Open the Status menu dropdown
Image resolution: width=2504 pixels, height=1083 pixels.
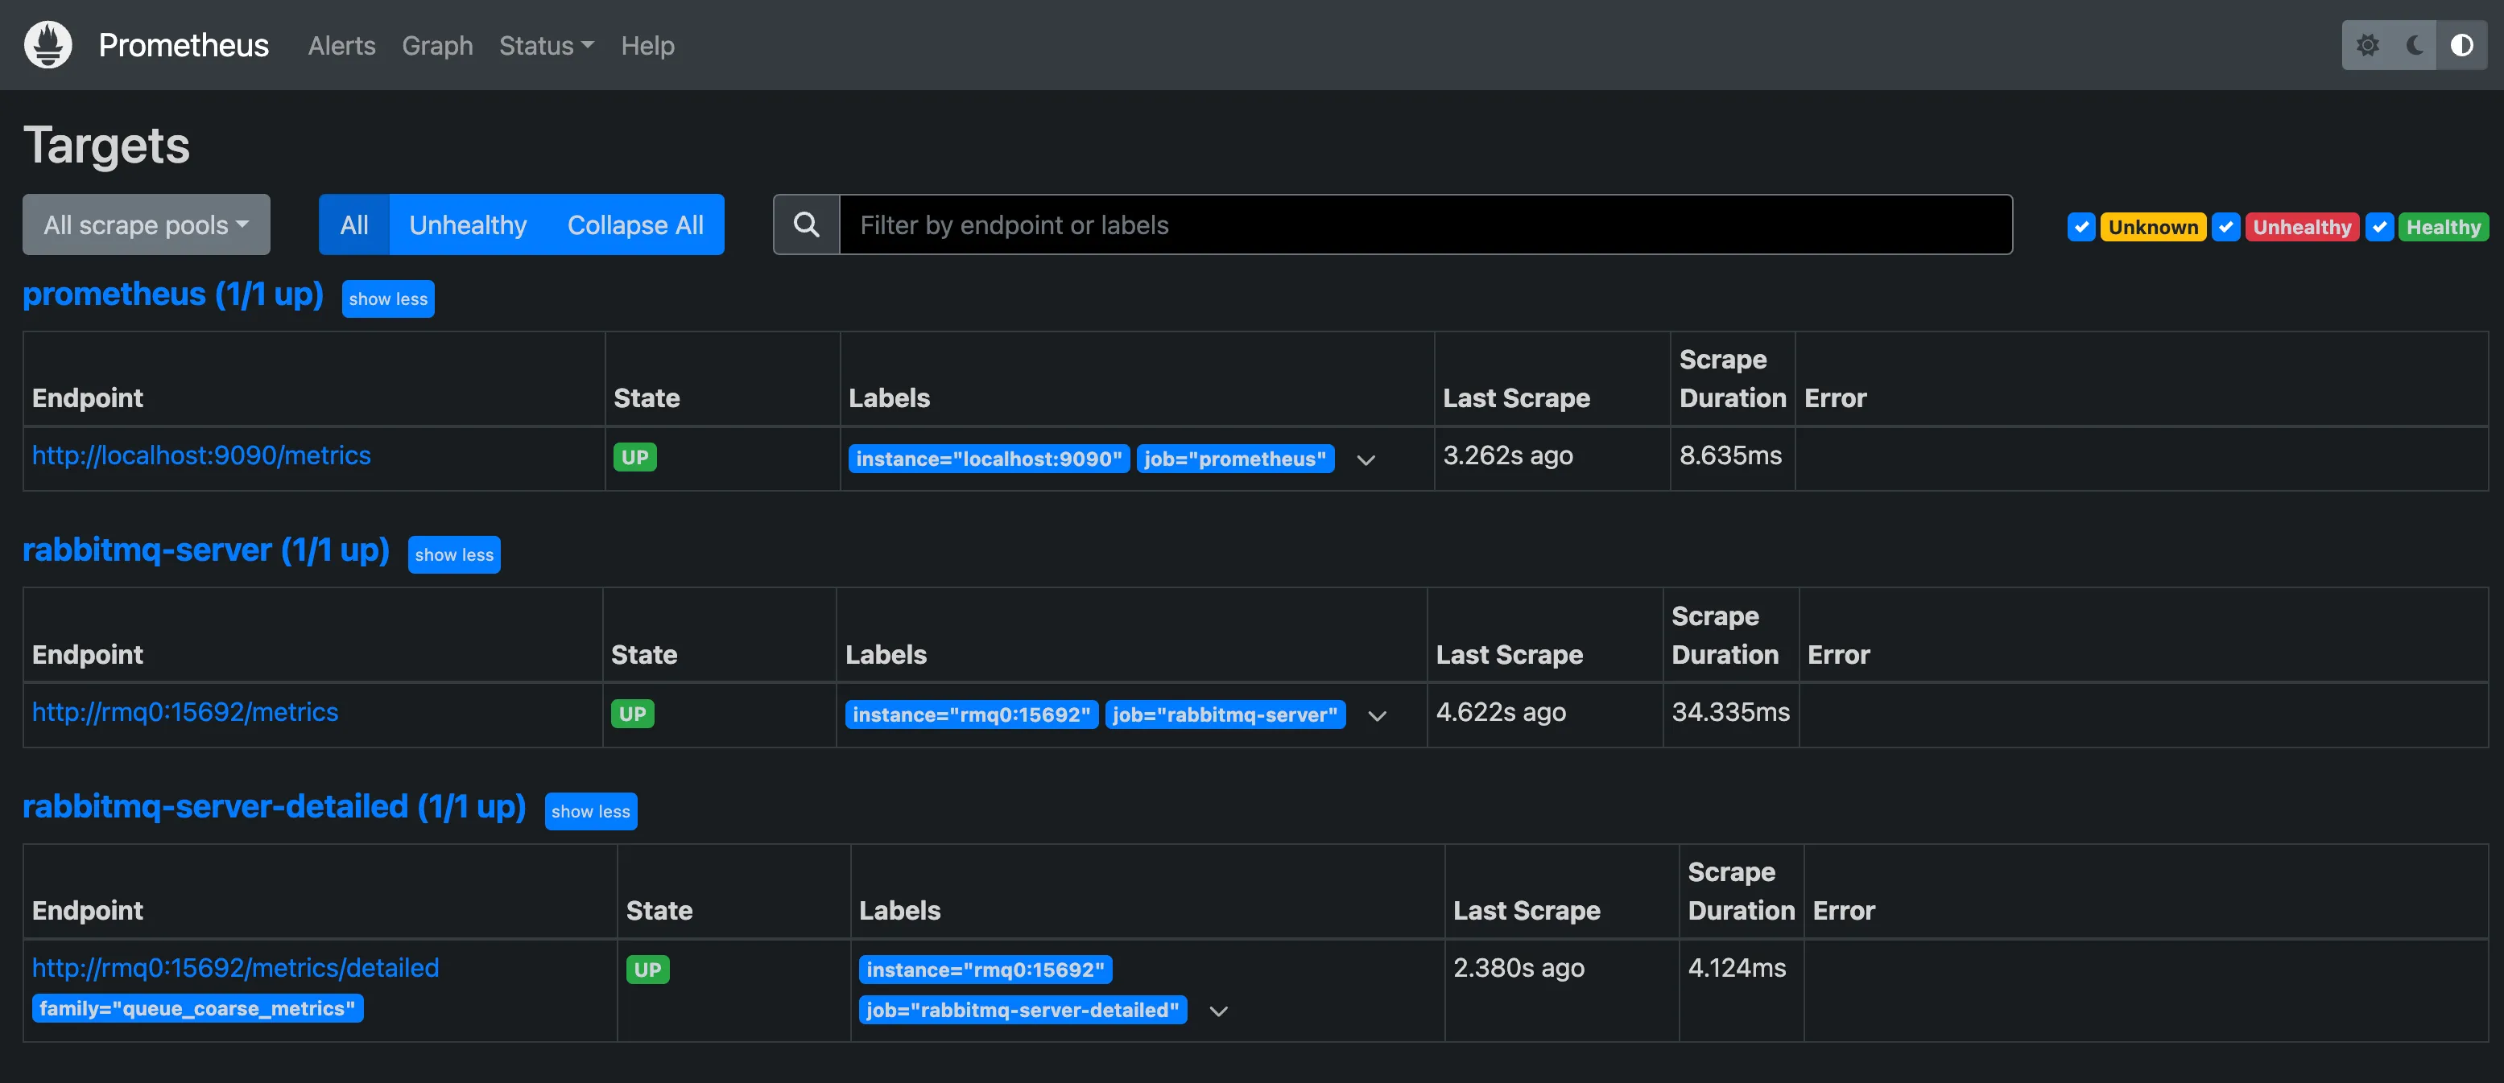point(545,46)
